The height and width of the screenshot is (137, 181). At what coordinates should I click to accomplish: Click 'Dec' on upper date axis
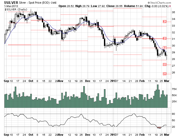coord(88,81)
